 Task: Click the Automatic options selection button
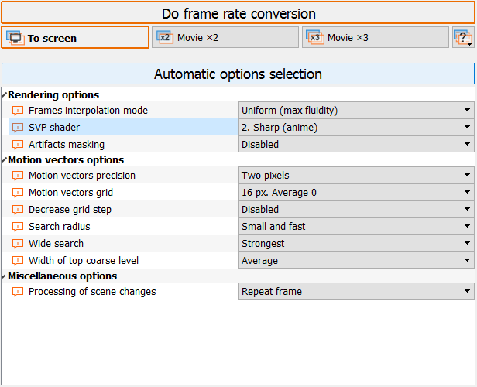pos(238,74)
